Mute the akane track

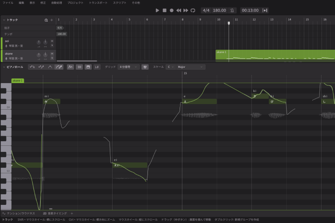(52, 53)
